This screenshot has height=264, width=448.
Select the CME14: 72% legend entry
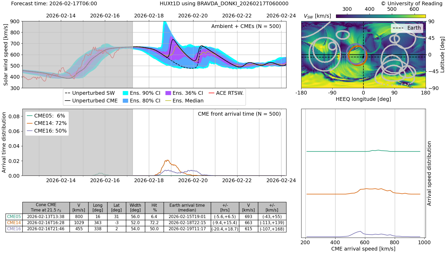[x=47, y=123]
